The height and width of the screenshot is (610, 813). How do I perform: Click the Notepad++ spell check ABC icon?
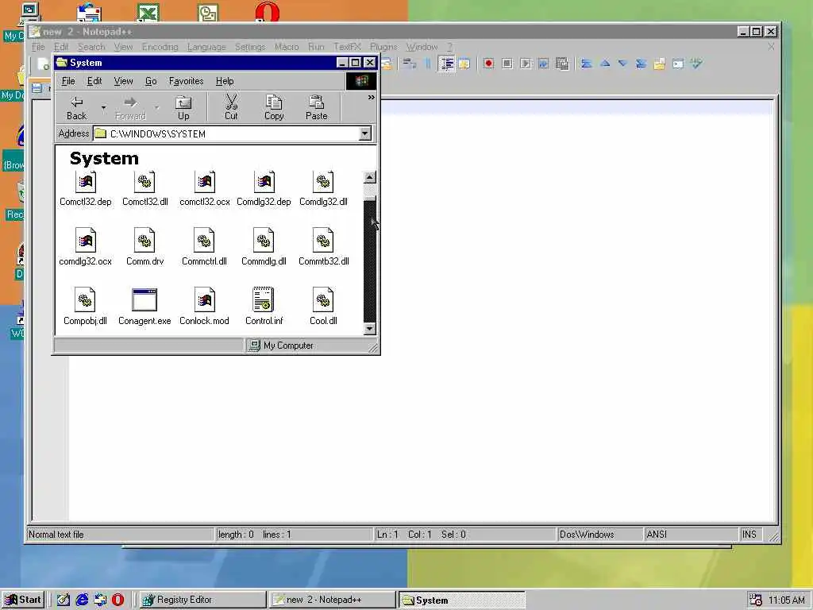(696, 64)
